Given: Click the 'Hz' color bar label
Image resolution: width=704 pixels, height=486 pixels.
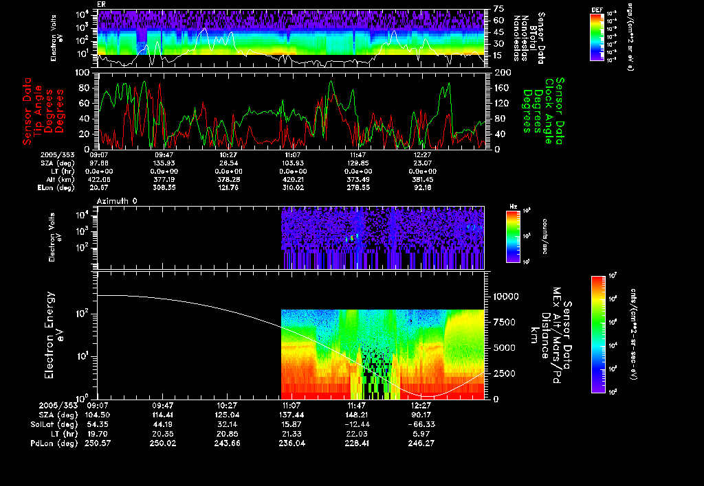Looking at the screenshot, I should (x=513, y=207).
